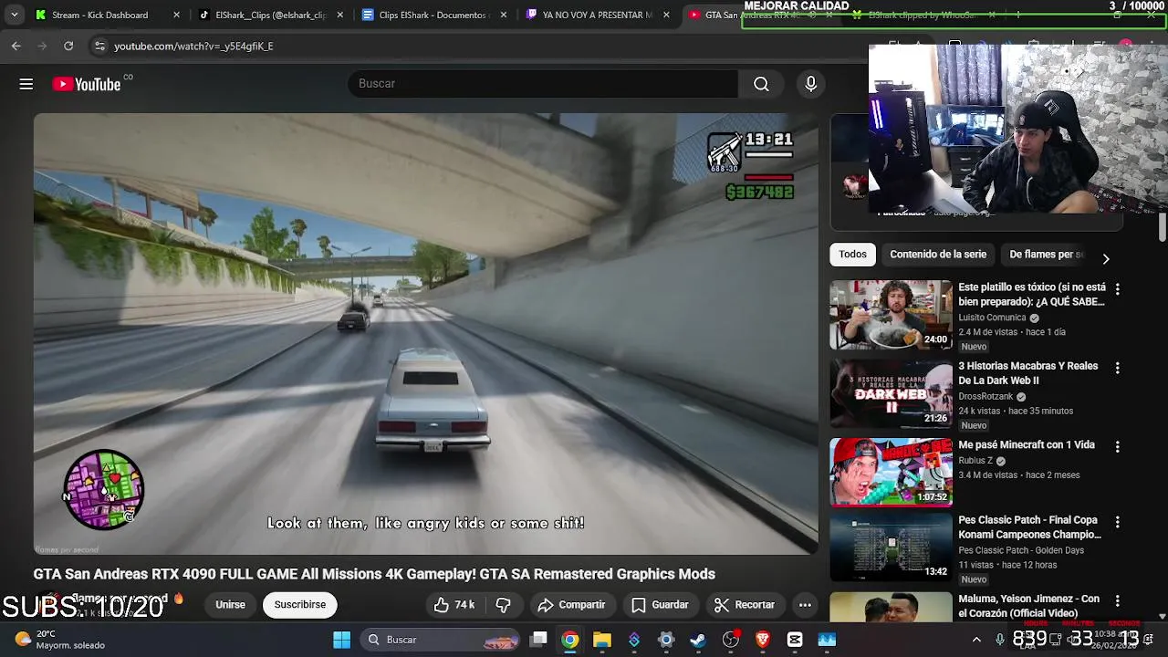The height and width of the screenshot is (657, 1168).
Task: Open Task View on taskbar
Action: 539,640
